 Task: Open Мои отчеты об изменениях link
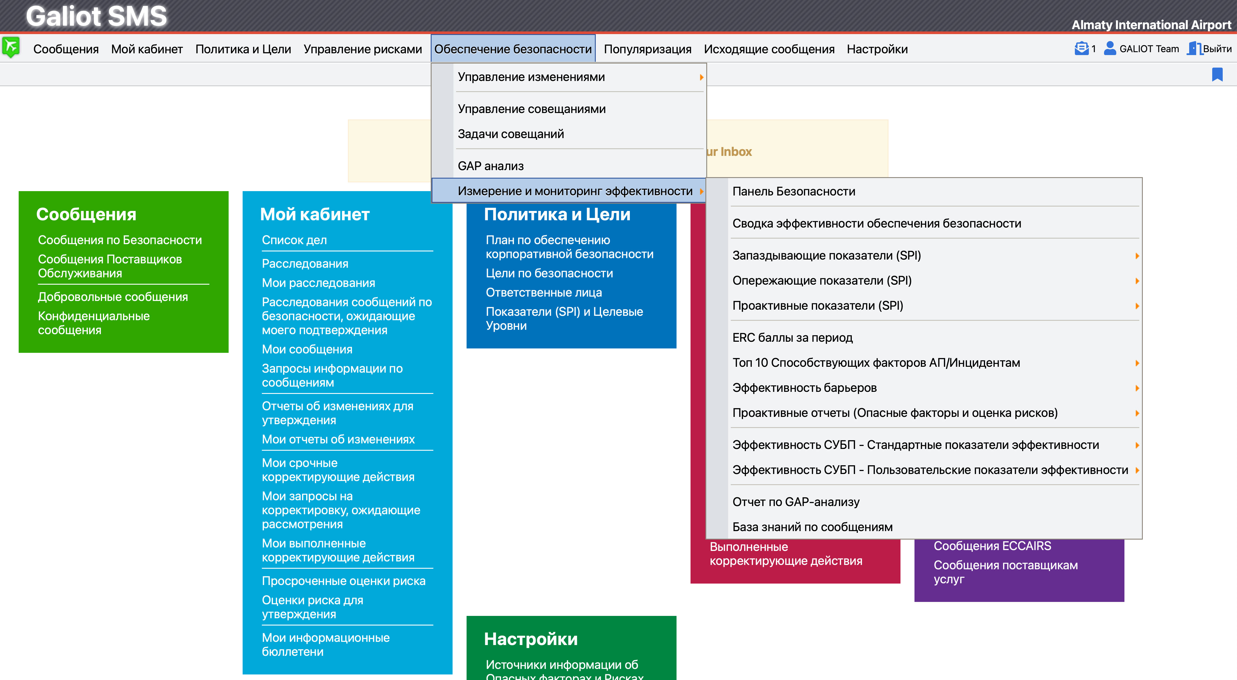click(x=338, y=439)
